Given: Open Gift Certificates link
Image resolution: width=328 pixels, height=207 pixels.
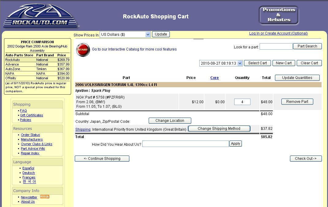Looking at the screenshot, I should click(32, 115).
